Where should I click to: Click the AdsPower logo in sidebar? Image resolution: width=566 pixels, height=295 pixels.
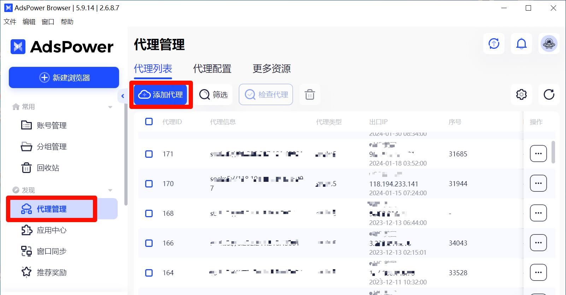click(62, 47)
